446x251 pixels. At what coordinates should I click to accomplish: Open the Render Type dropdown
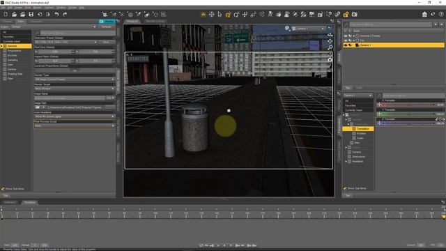(75, 79)
